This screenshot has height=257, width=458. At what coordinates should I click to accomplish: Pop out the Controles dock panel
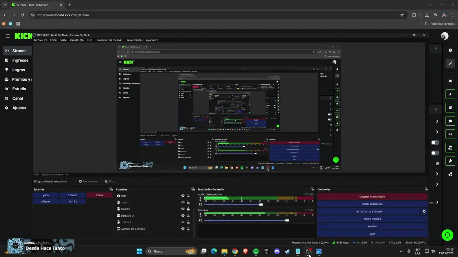click(x=426, y=189)
